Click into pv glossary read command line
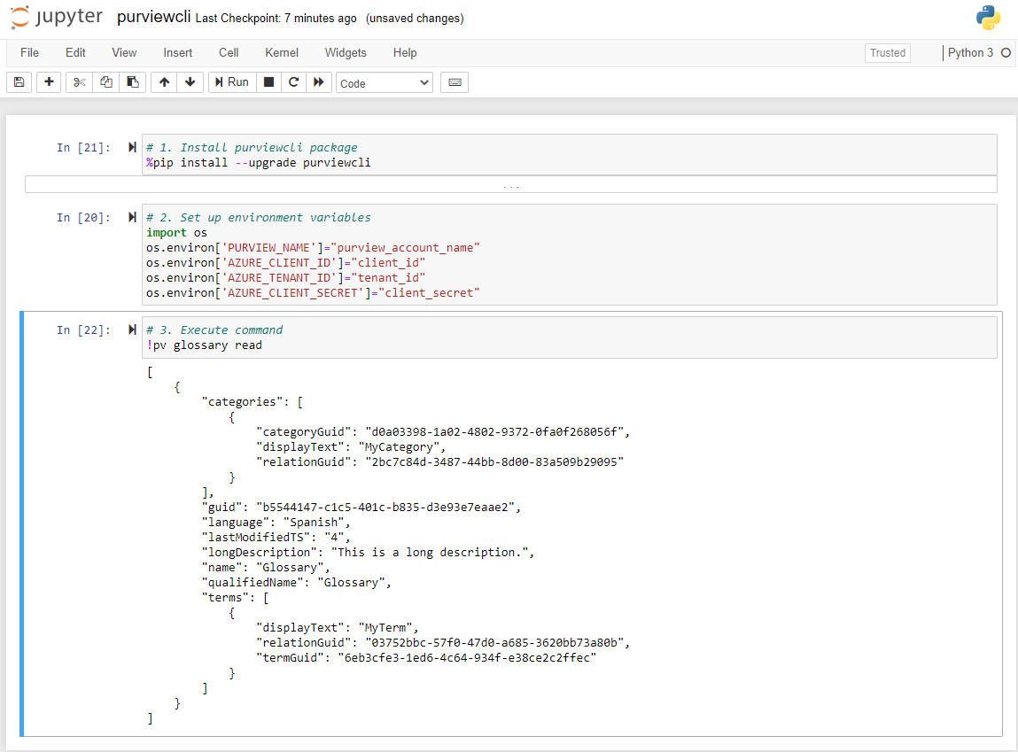 [x=204, y=345]
